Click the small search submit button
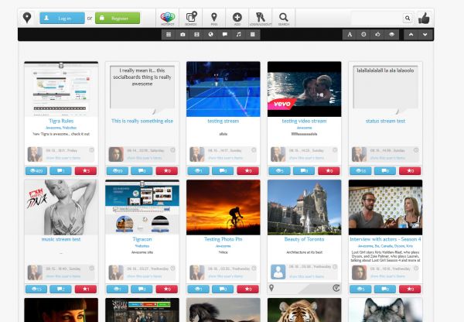464x322 pixels. coord(408,18)
